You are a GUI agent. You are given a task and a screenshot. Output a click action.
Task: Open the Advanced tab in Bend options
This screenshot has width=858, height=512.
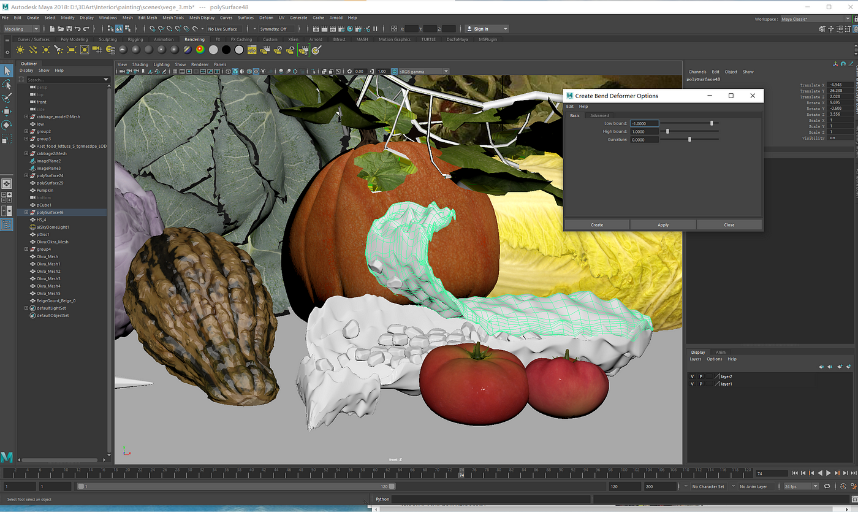point(599,115)
